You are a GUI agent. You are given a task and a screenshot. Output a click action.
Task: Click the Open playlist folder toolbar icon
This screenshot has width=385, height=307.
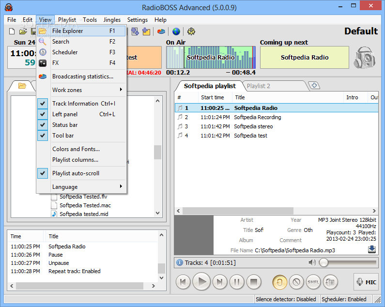[23, 31]
